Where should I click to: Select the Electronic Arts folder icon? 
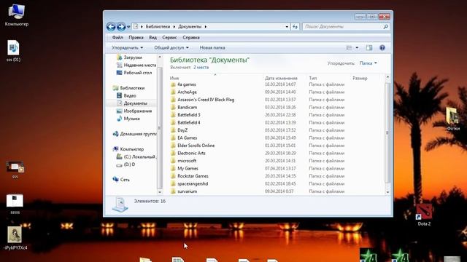click(x=173, y=154)
